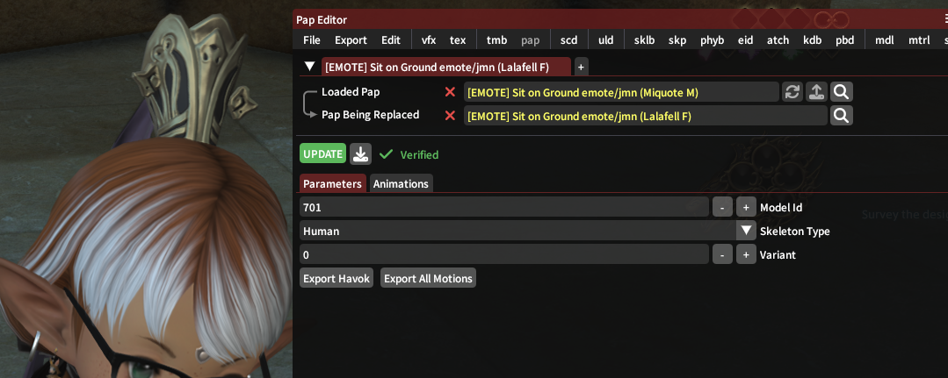This screenshot has width=948, height=378.
Task: Switch to the sklb editor
Action: (644, 40)
